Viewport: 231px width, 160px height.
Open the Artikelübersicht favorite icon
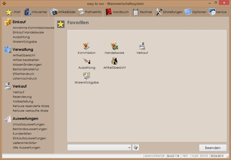tap(114, 61)
